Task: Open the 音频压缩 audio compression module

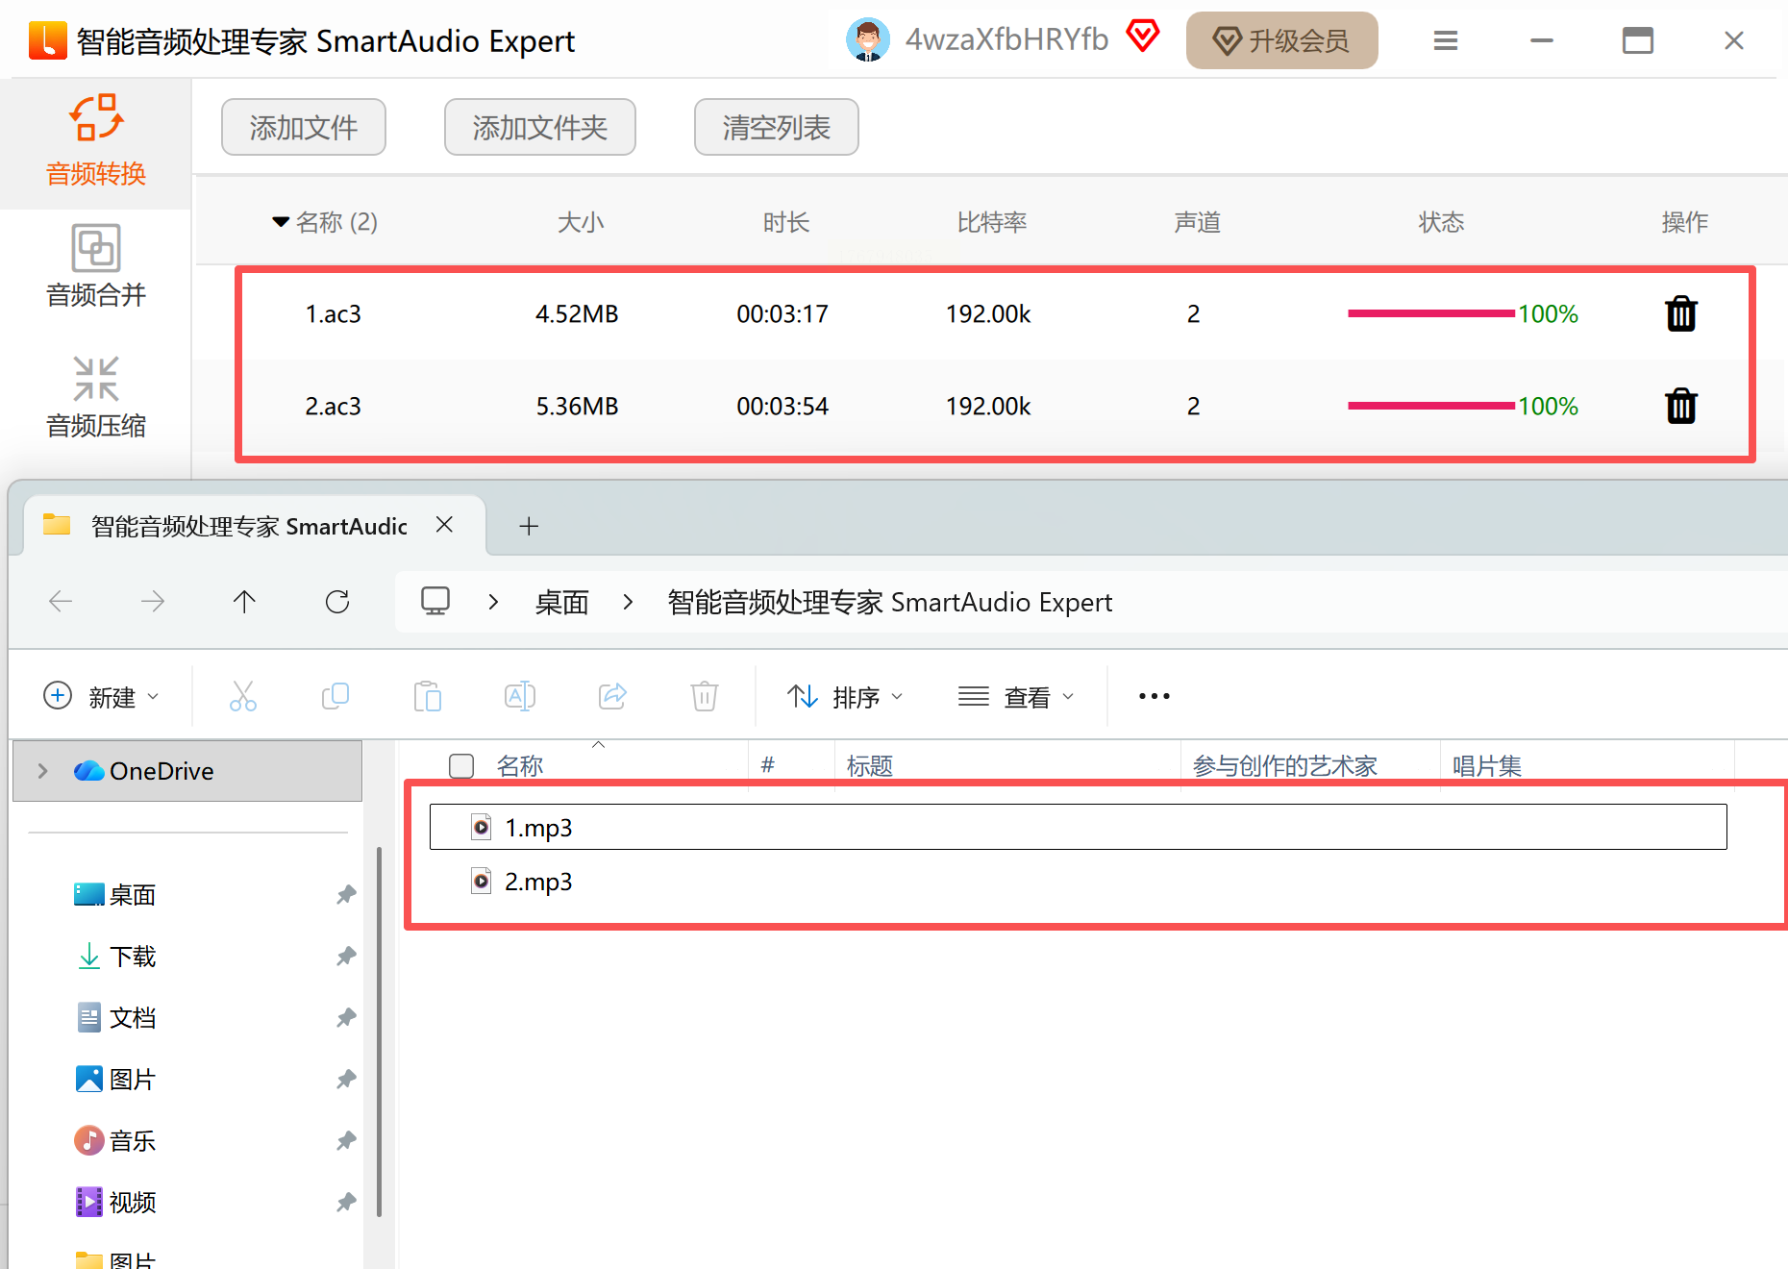Action: coord(96,398)
